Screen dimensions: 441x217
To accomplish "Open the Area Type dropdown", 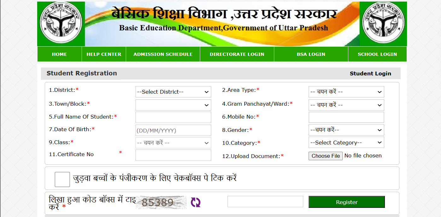I will click(346, 92).
